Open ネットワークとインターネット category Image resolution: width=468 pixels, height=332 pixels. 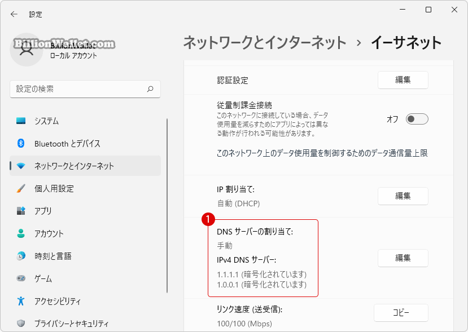[x=85, y=166]
